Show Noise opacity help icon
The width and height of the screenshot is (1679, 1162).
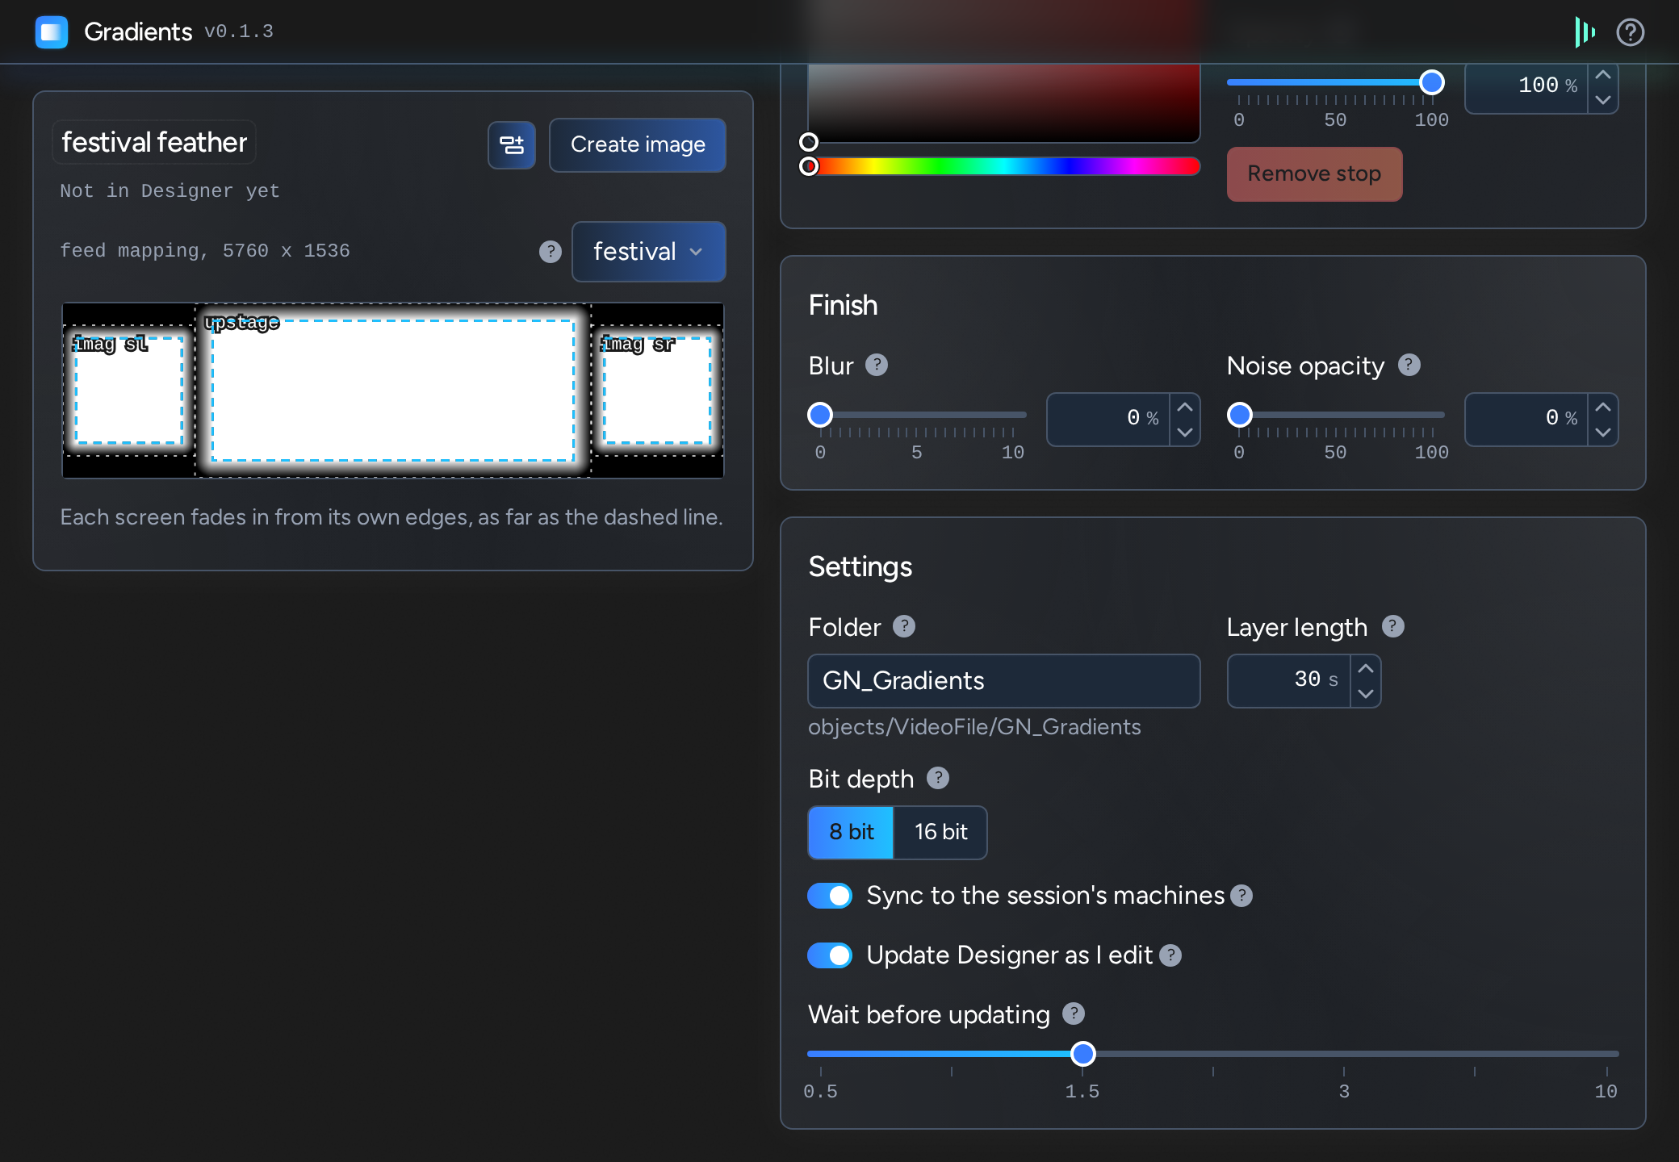[x=1409, y=366]
